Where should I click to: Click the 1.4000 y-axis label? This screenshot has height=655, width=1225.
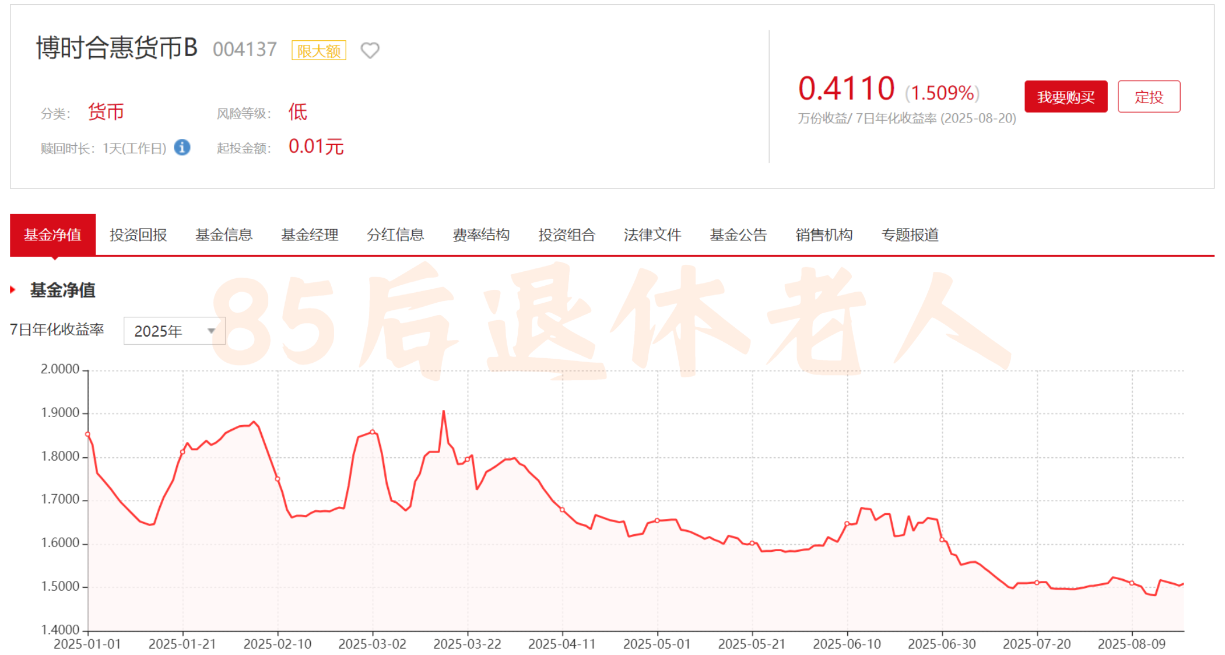60,629
